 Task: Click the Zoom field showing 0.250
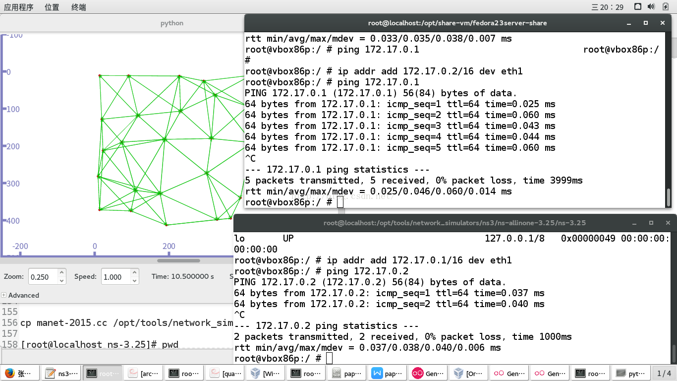coord(43,277)
